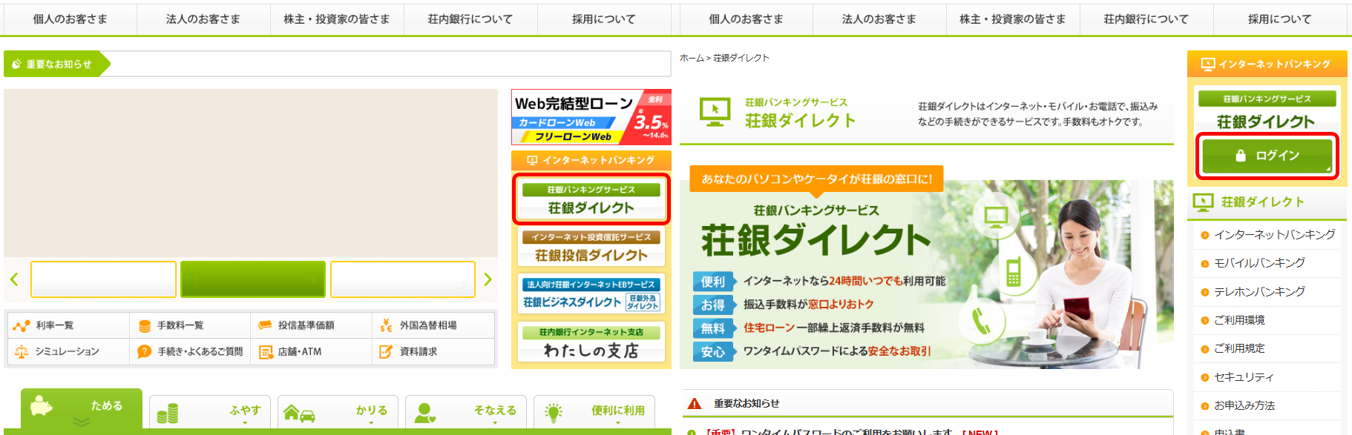Click the large carousel slide area

click(x=251, y=173)
